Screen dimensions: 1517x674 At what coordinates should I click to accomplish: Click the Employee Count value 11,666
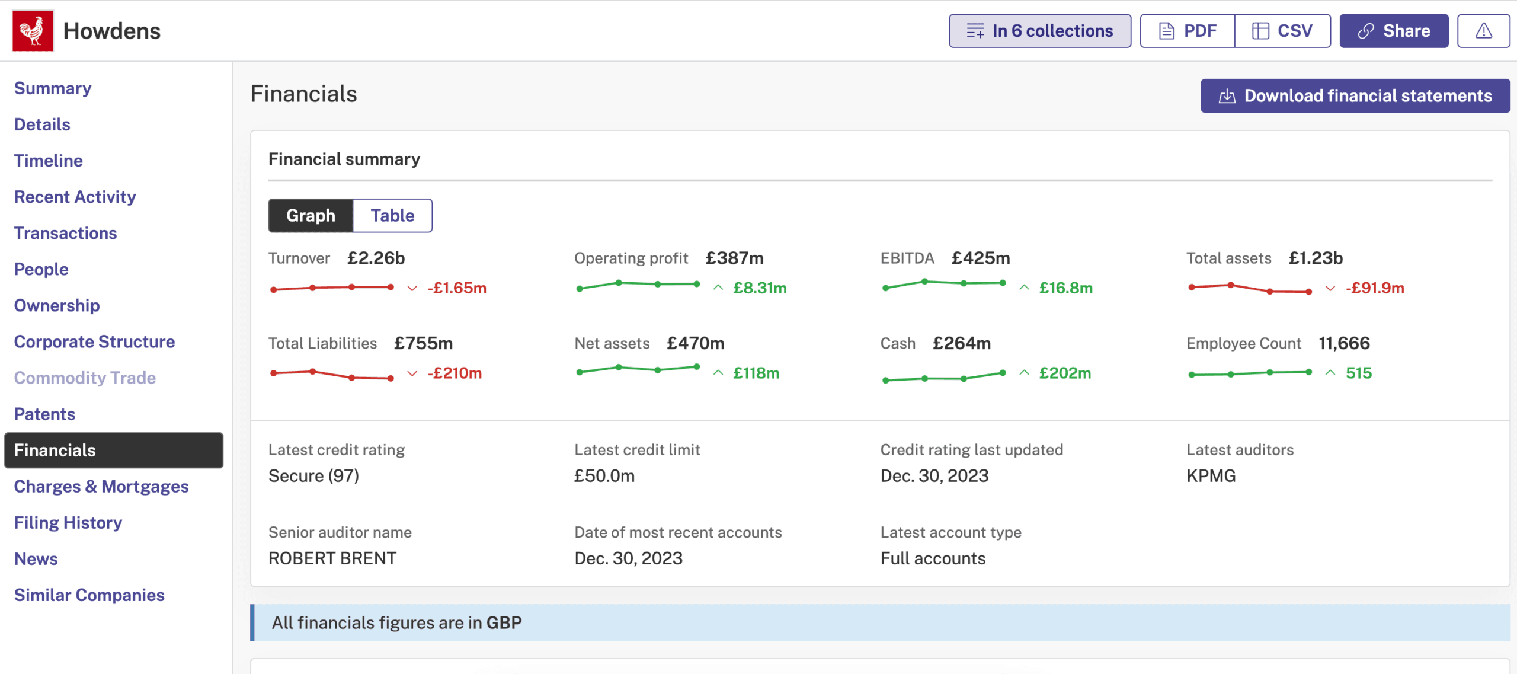pos(1345,343)
